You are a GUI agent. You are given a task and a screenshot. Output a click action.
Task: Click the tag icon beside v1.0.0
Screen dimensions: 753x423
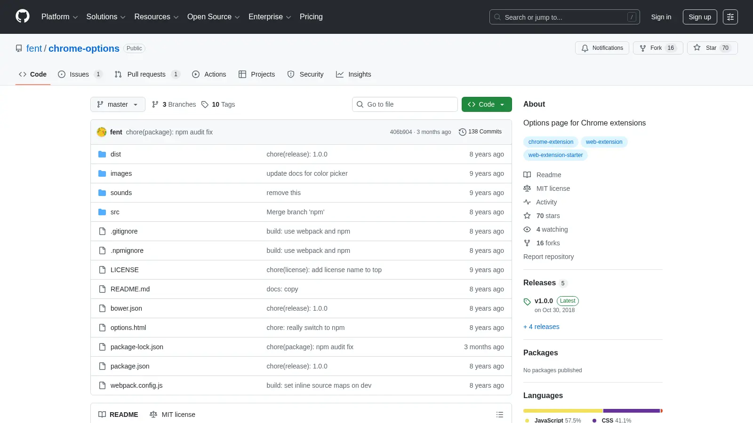point(527,302)
